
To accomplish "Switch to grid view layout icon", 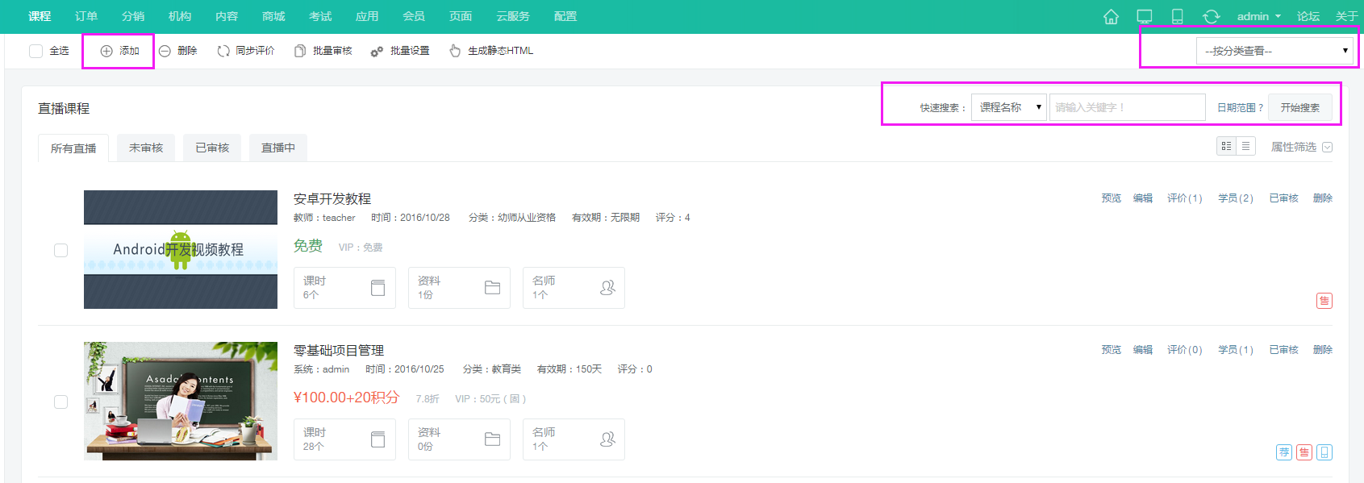I will [1226, 146].
